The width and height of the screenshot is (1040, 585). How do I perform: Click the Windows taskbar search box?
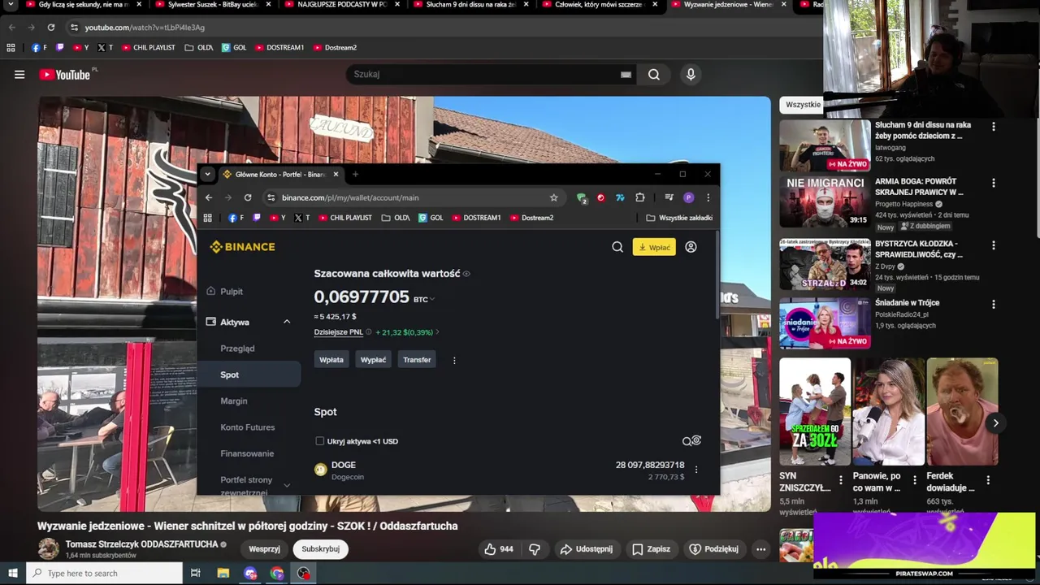[x=105, y=573]
